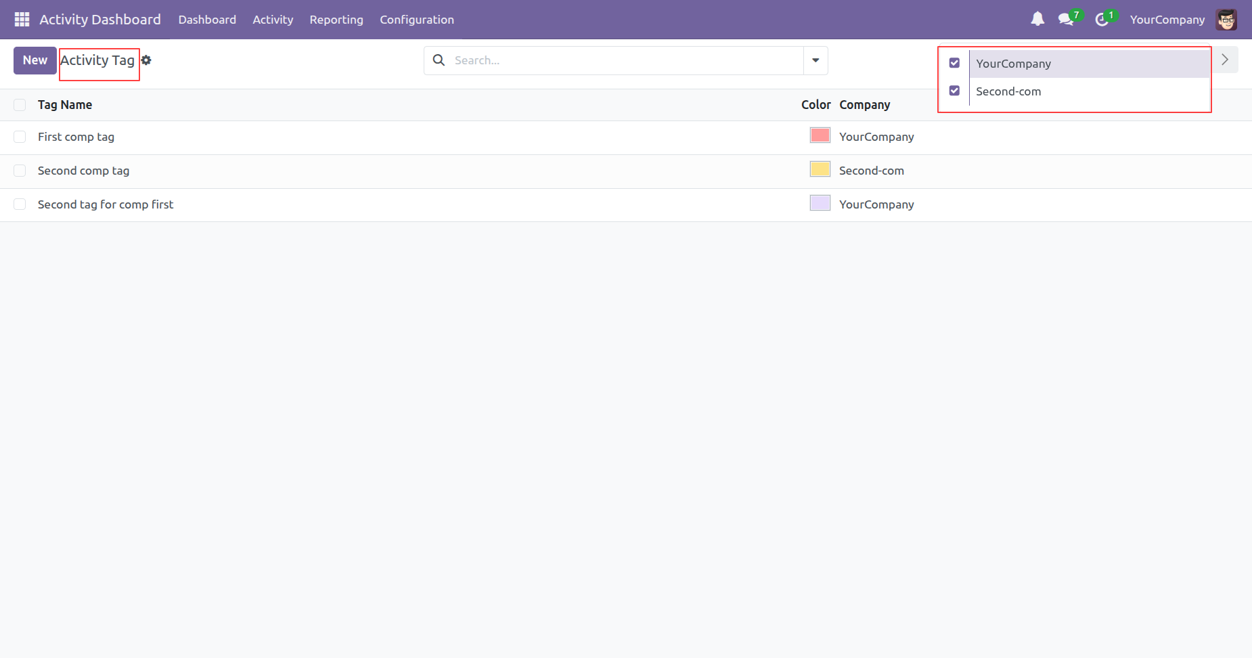1252x658 pixels.
Task: Open the Dashboard menu
Action: click(x=207, y=20)
